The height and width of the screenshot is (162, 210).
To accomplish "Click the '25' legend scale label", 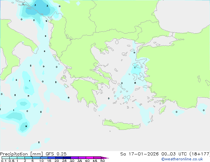I will [x=64, y=161].
